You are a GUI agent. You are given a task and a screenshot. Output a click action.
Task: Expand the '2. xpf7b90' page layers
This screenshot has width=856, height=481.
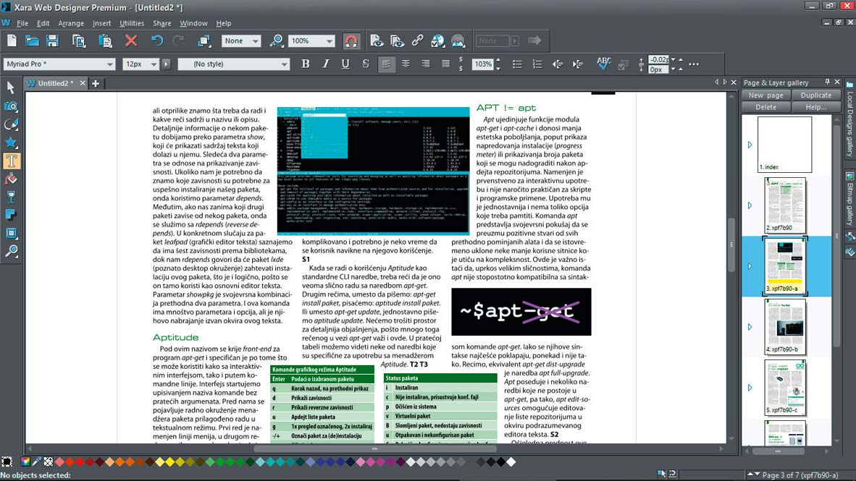tap(750, 205)
